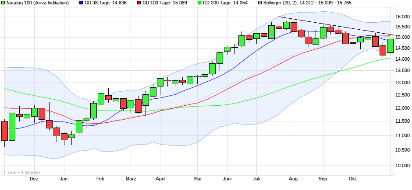
Task: Click the 'März' x-axis month label
Action: point(131,179)
